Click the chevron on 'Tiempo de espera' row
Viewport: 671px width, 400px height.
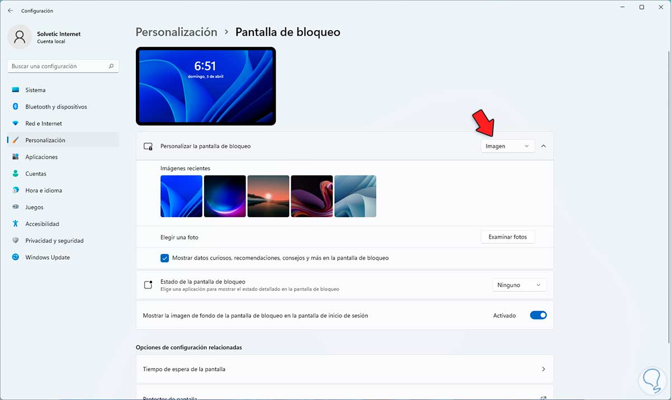point(544,369)
